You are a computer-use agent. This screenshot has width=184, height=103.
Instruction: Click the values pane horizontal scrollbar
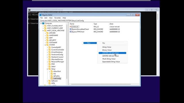tap(101, 84)
